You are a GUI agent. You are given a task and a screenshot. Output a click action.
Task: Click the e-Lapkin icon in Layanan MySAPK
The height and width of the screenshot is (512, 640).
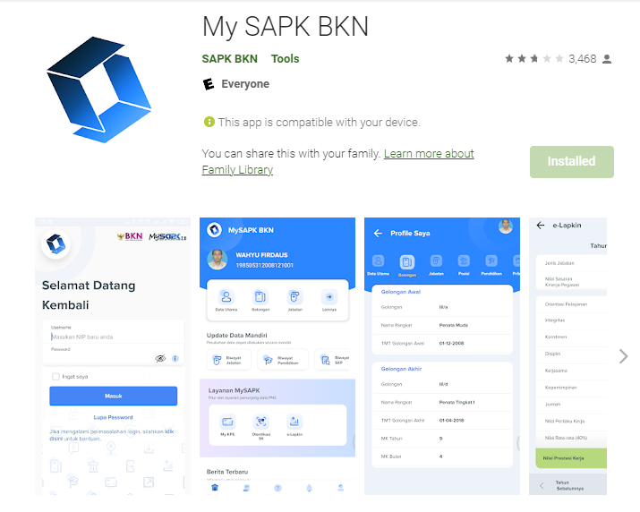(x=294, y=422)
